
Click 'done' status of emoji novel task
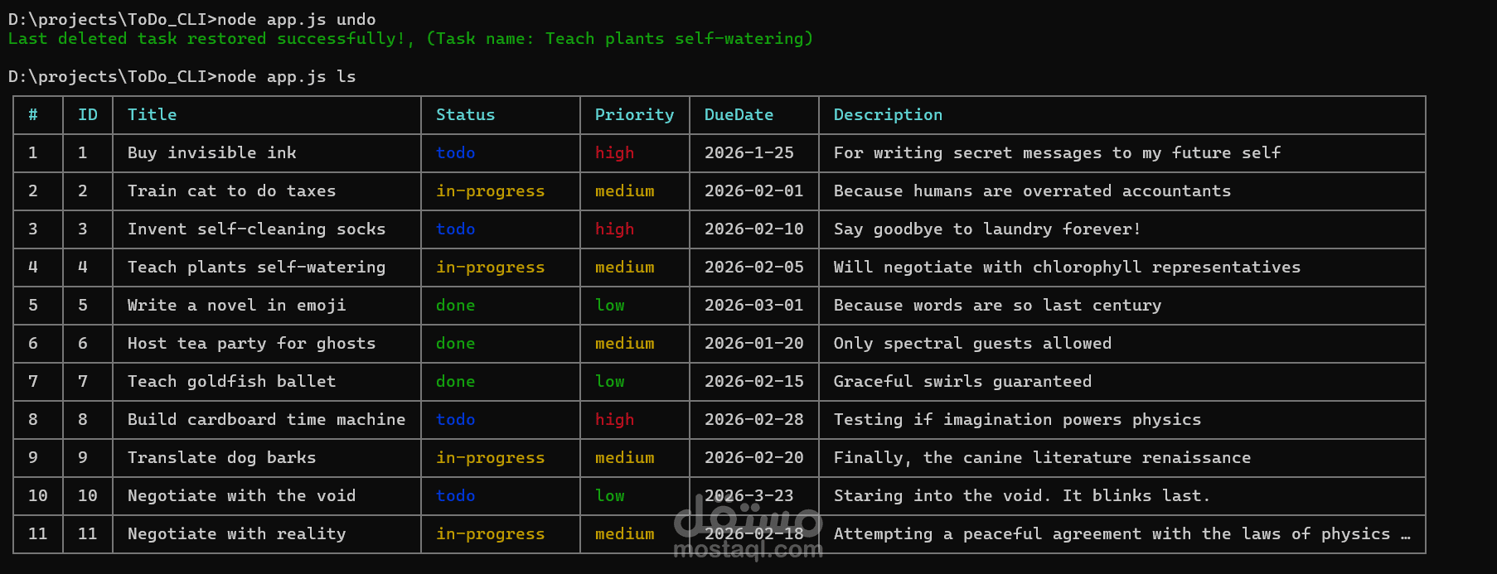tap(455, 306)
